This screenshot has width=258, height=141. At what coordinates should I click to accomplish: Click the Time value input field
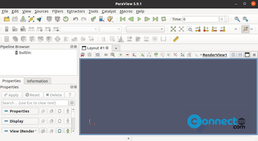click(201, 19)
